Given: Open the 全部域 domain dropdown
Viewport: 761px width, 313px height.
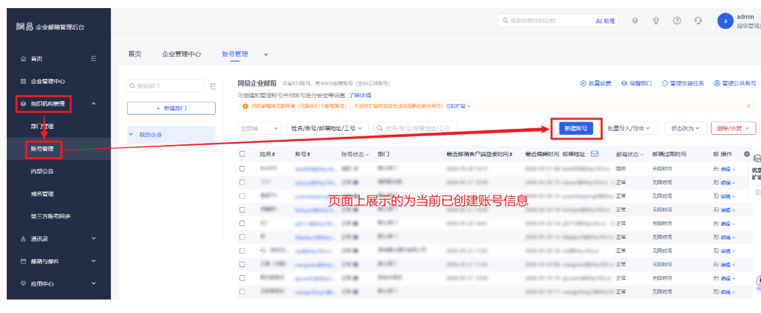Looking at the screenshot, I should point(259,128).
